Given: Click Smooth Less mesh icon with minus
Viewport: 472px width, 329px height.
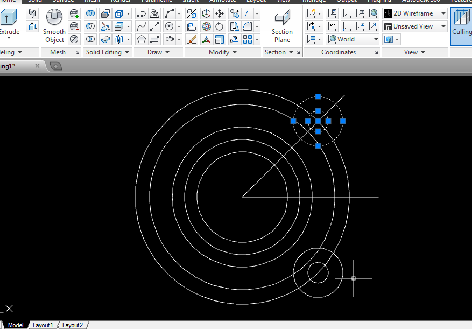Looking at the screenshot, I should (x=74, y=26).
